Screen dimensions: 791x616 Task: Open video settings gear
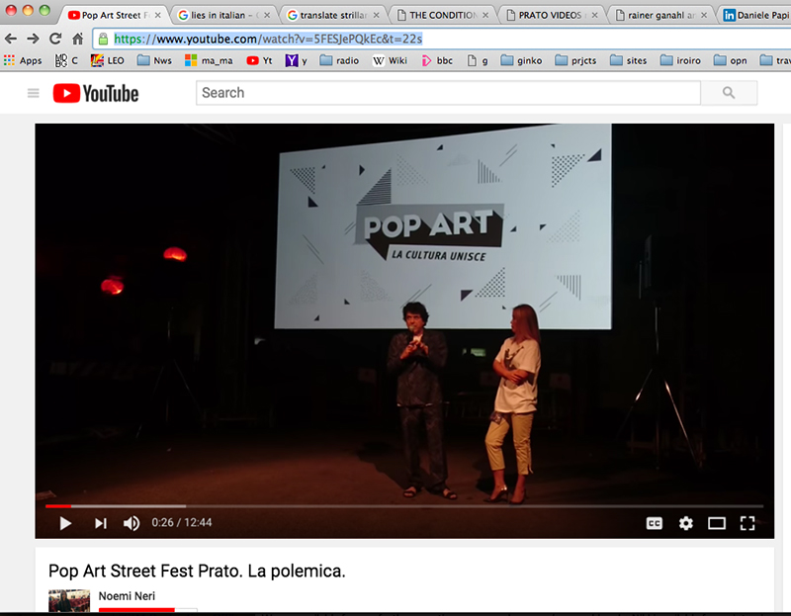pyautogui.click(x=685, y=523)
